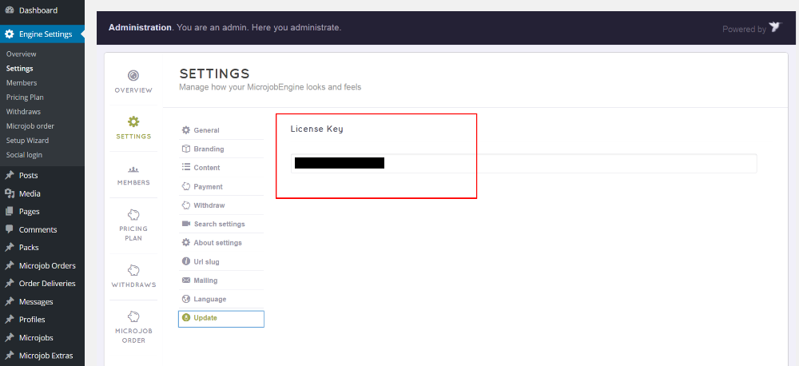Viewport: 799px width, 366px height.
Task: Open Setup Wizard in the sidebar
Action: (27, 141)
